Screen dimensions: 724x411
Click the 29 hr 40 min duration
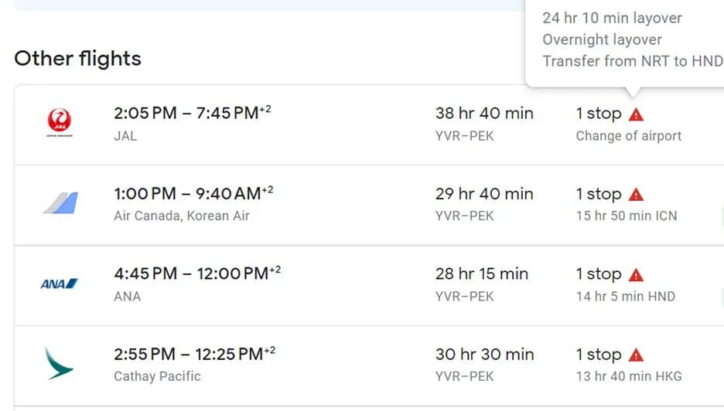click(484, 194)
